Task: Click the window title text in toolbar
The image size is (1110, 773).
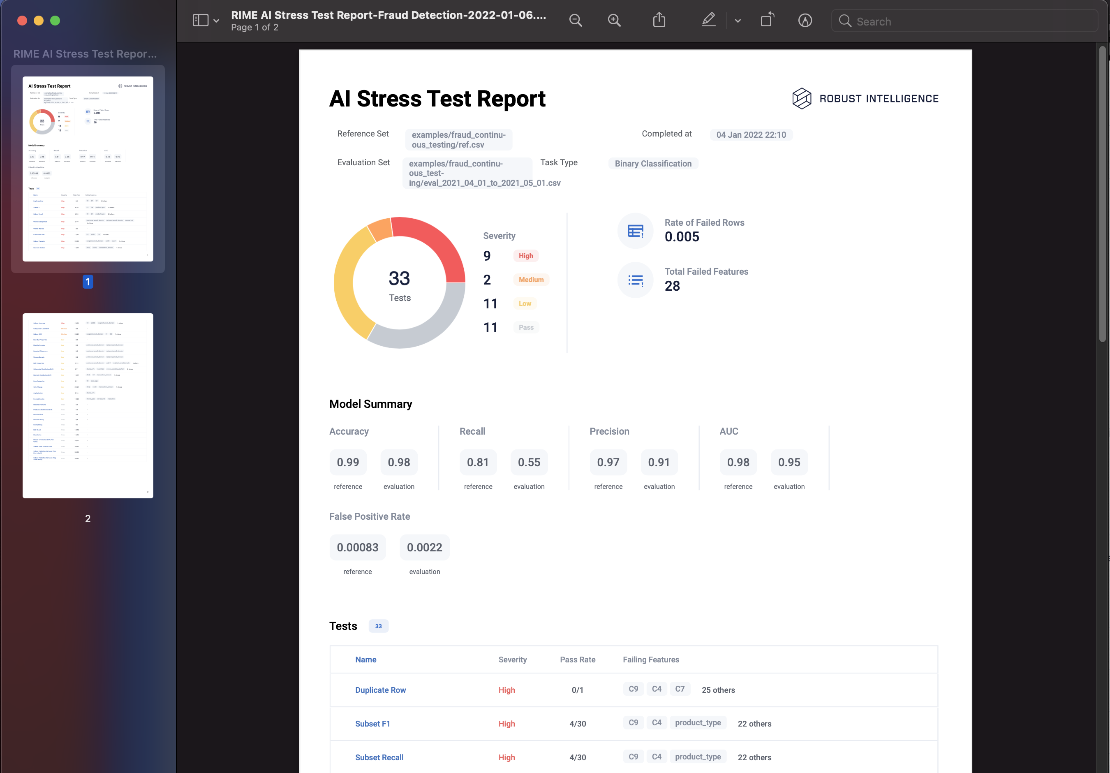Action: tap(388, 15)
